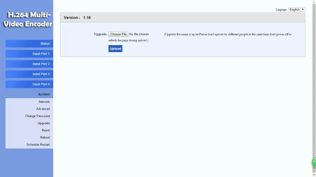Image resolution: width=316 pixels, height=177 pixels.
Task: Open Schedule Restart page
Action: pos(38,145)
